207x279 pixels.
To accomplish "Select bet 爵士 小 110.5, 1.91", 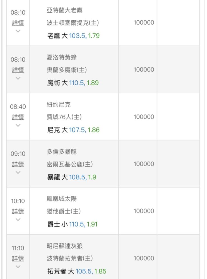I will coord(72,224).
